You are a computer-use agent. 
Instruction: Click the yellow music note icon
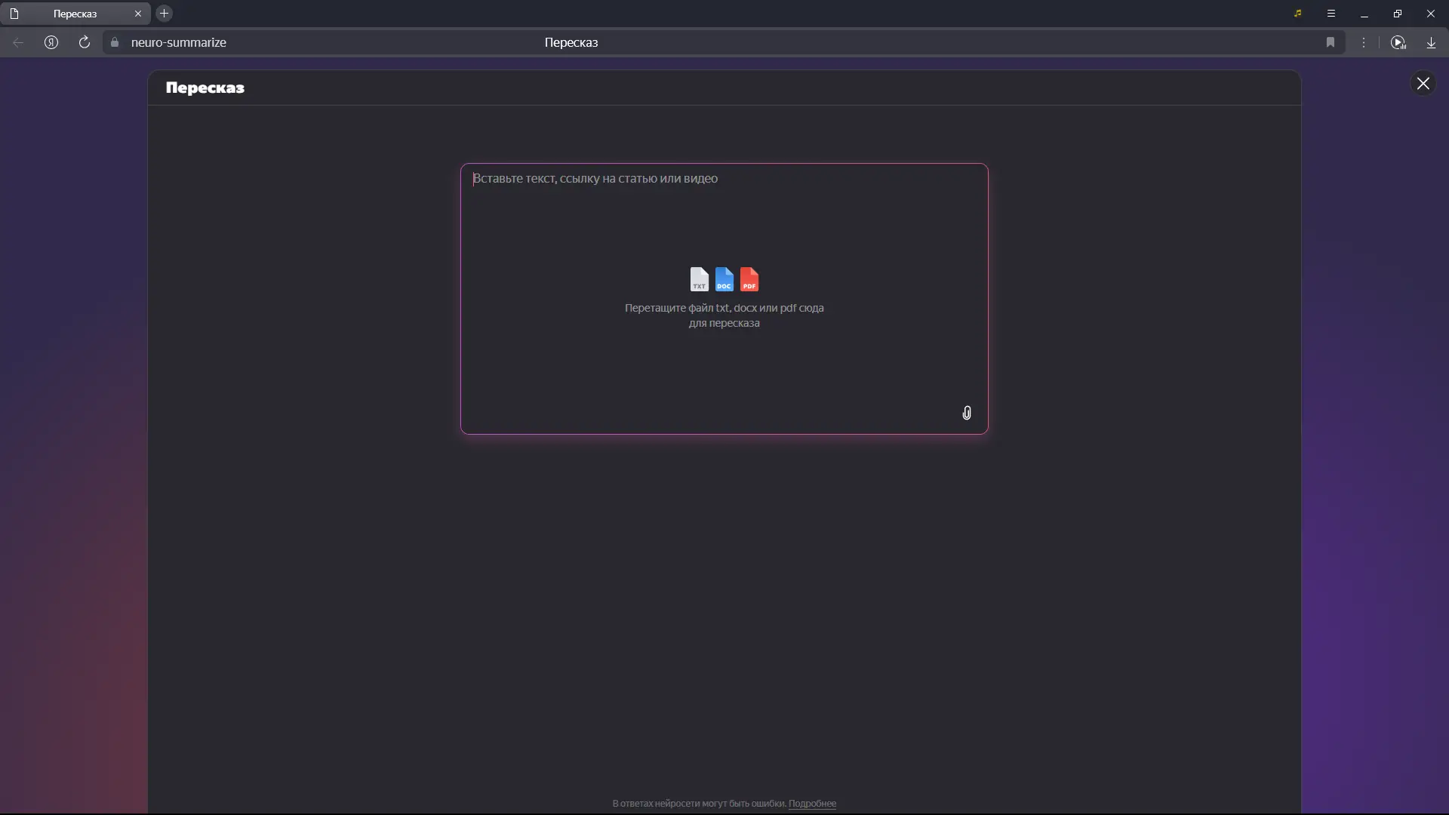pyautogui.click(x=1298, y=14)
